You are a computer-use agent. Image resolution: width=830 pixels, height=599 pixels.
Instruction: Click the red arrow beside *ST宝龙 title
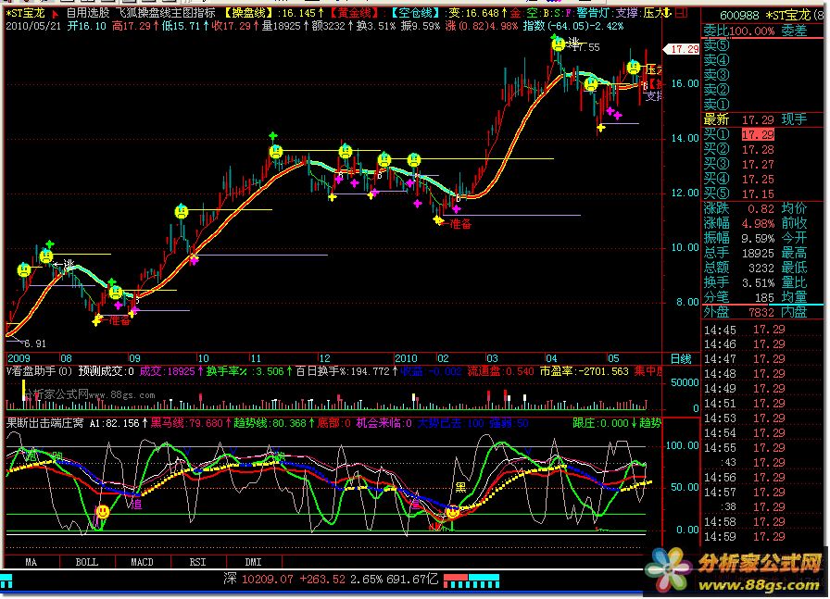[x=54, y=15]
